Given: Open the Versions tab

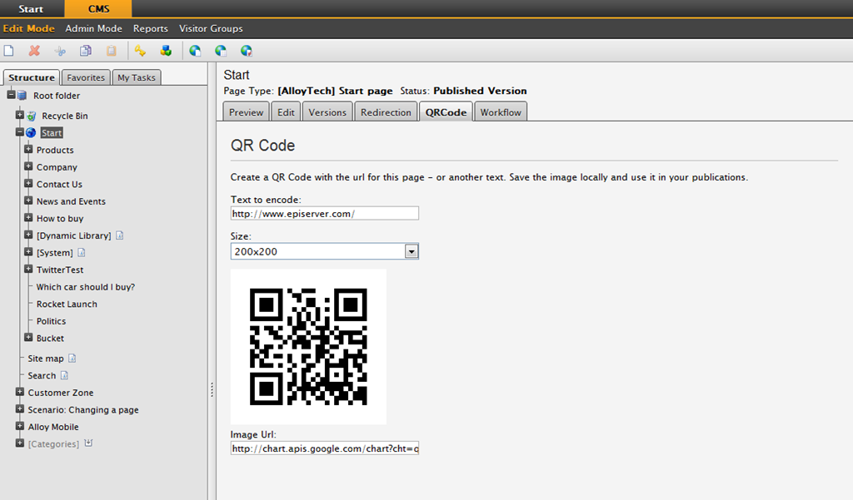Looking at the screenshot, I should point(327,112).
